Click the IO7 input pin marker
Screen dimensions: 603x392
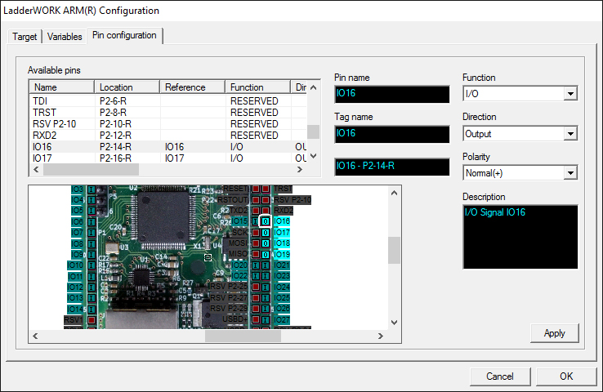tap(92, 233)
